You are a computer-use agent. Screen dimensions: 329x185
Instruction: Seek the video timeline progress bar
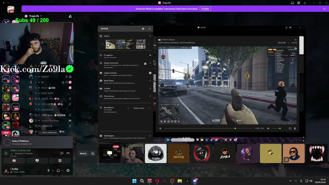click(208, 128)
